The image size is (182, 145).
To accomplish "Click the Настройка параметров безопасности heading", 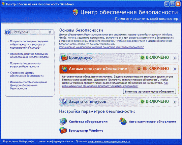I will coord(97,111).
